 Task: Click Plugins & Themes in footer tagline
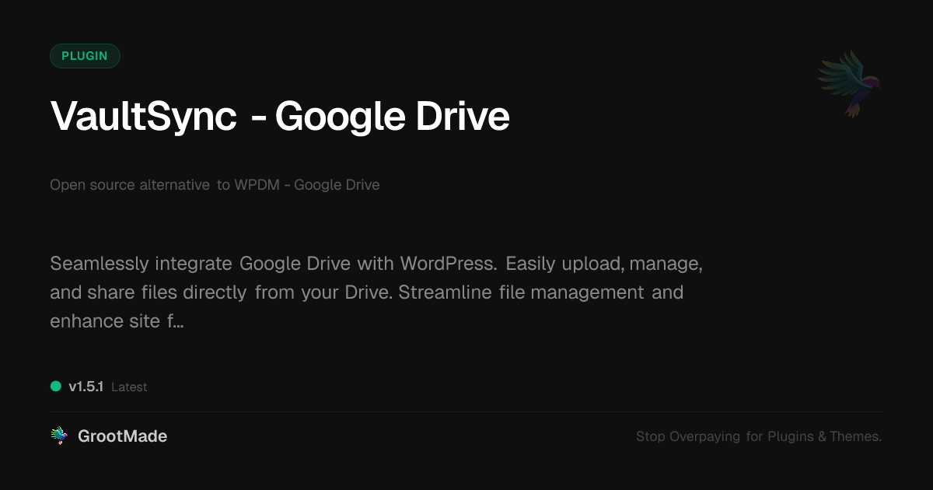824,436
